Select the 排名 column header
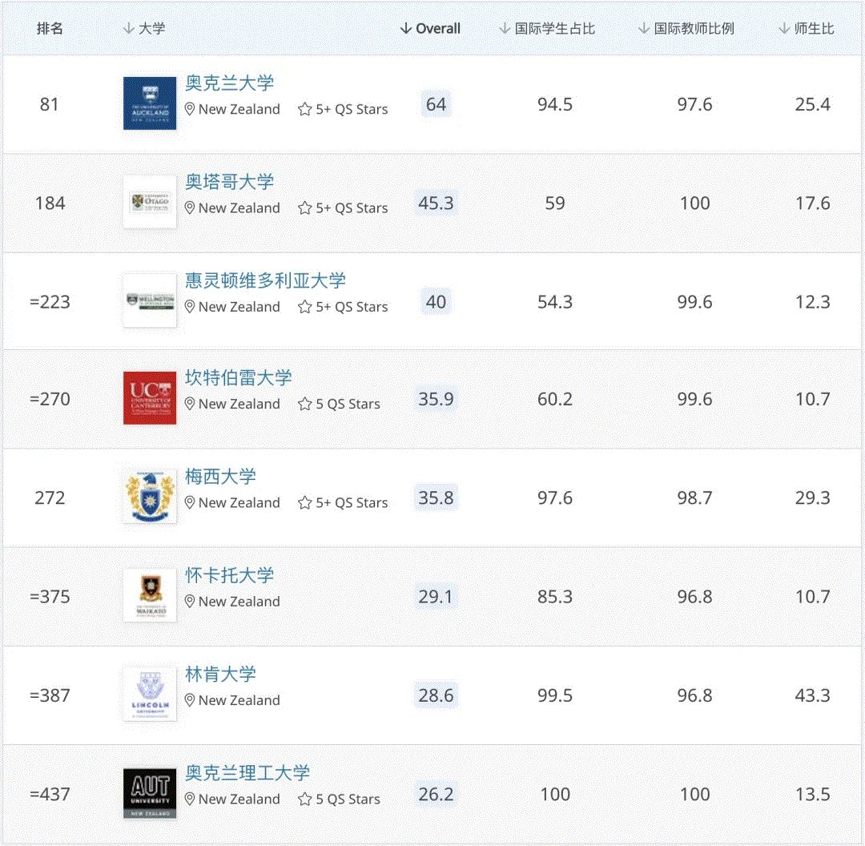The height and width of the screenshot is (846, 865). pyautogui.click(x=50, y=29)
